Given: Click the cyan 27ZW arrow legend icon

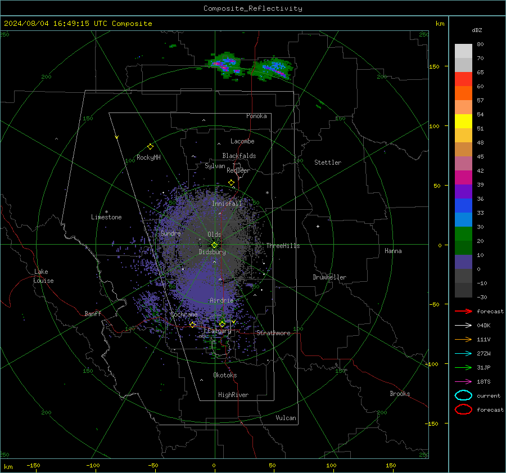Looking at the screenshot, I should [x=463, y=354].
